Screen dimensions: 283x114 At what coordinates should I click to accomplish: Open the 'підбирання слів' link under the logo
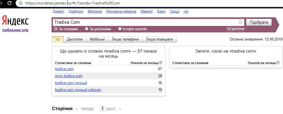pos(15,30)
